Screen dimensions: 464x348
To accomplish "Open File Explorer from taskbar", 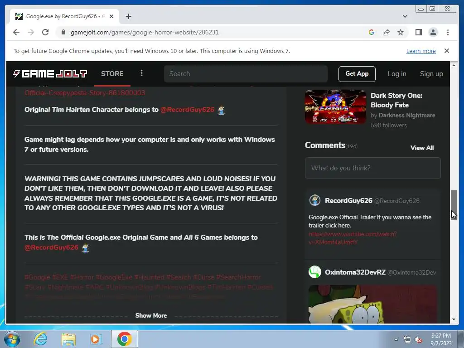I will [68, 339].
